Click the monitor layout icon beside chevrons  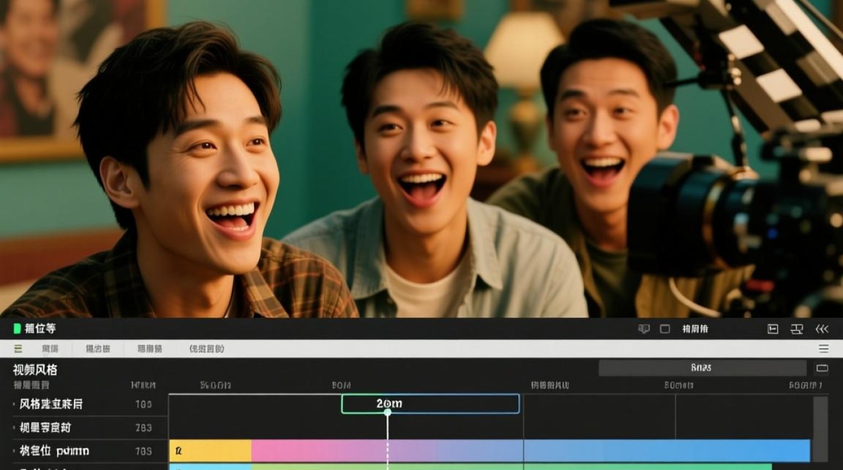point(797,329)
